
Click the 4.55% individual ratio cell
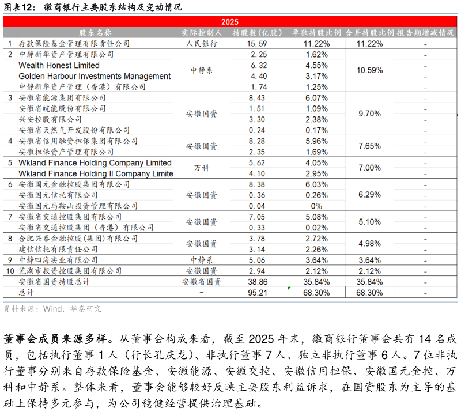click(316, 65)
